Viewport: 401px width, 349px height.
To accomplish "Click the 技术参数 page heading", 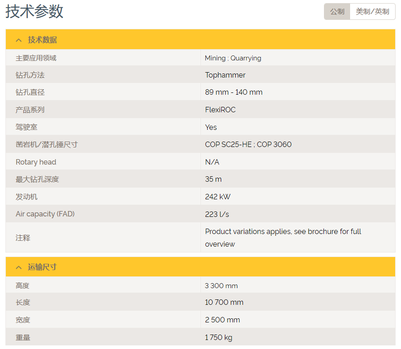I will click(35, 12).
